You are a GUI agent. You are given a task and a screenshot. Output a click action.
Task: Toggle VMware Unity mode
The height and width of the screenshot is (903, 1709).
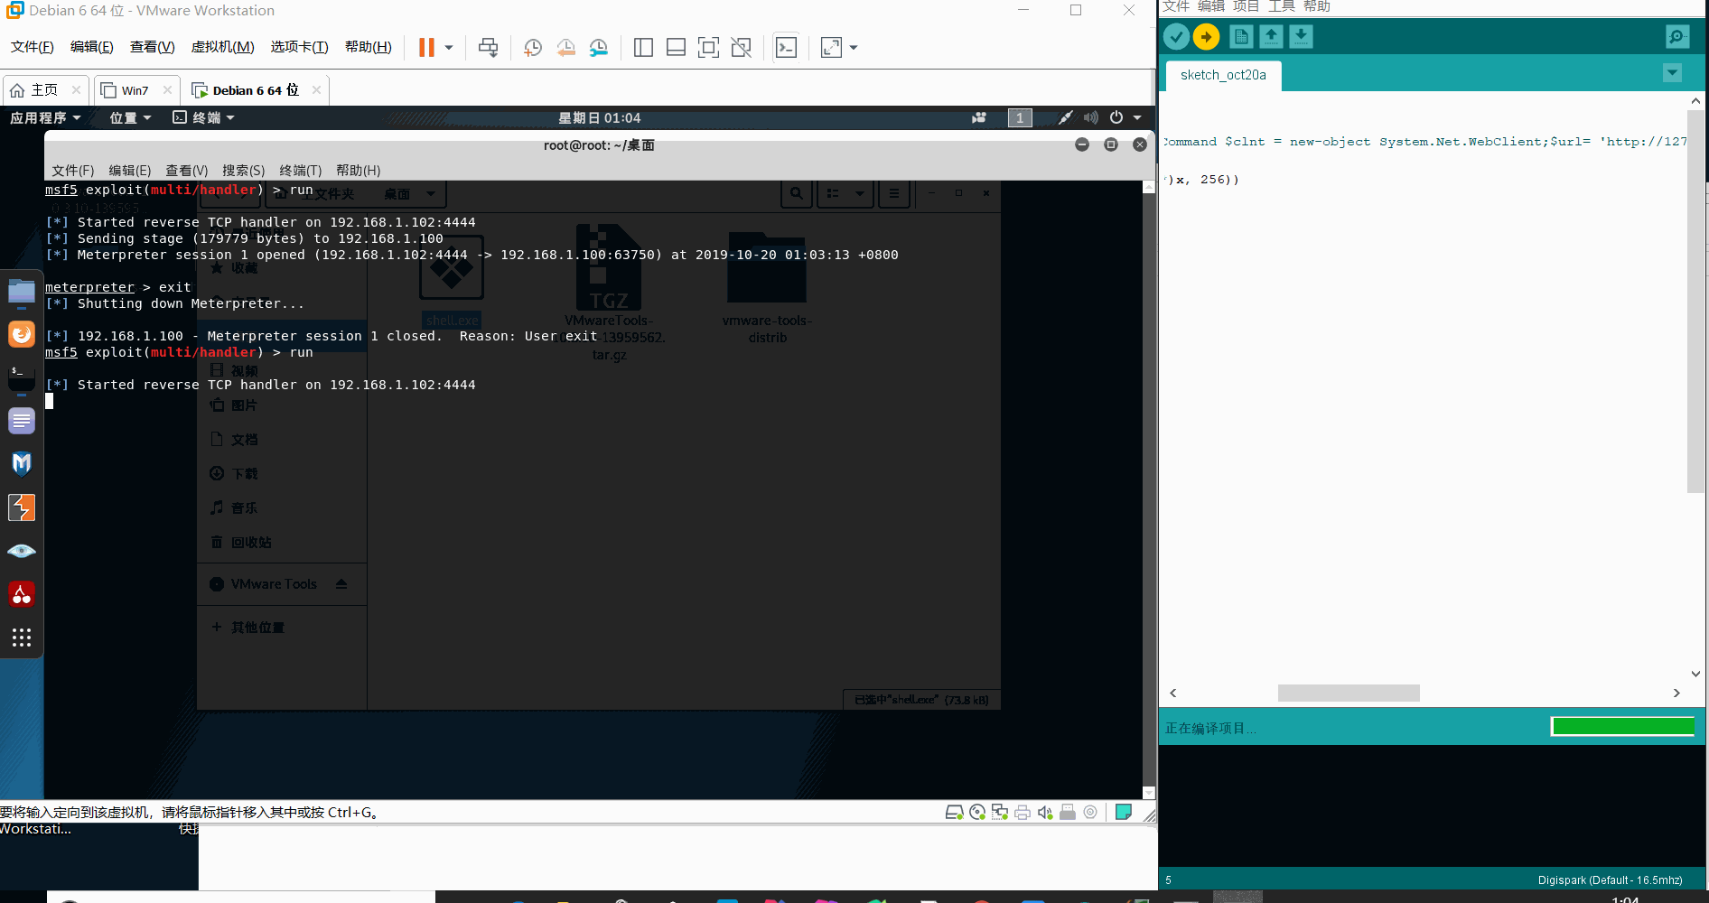coord(742,47)
